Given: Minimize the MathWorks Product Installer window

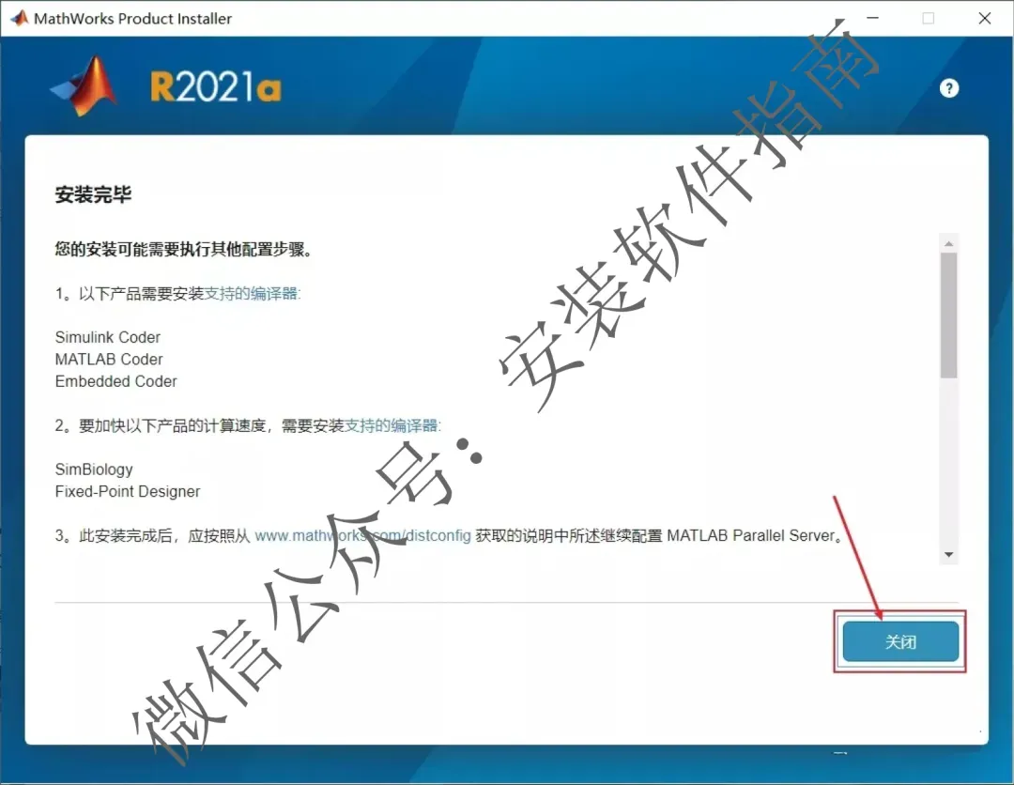Looking at the screenshot, I should [x=872, y=18].
